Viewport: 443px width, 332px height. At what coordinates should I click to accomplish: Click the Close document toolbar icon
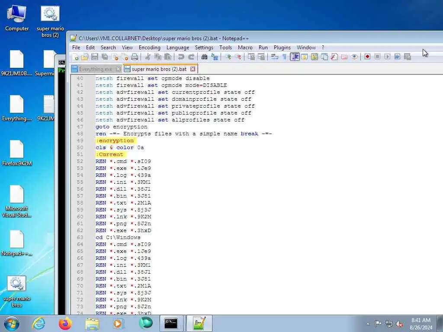115,57
